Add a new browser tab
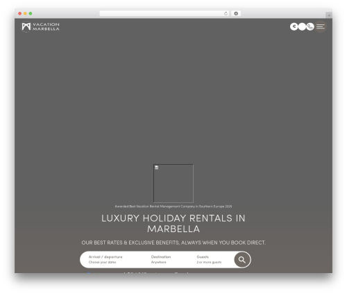The height and width of the screenshot is (294, 347). 329,15
